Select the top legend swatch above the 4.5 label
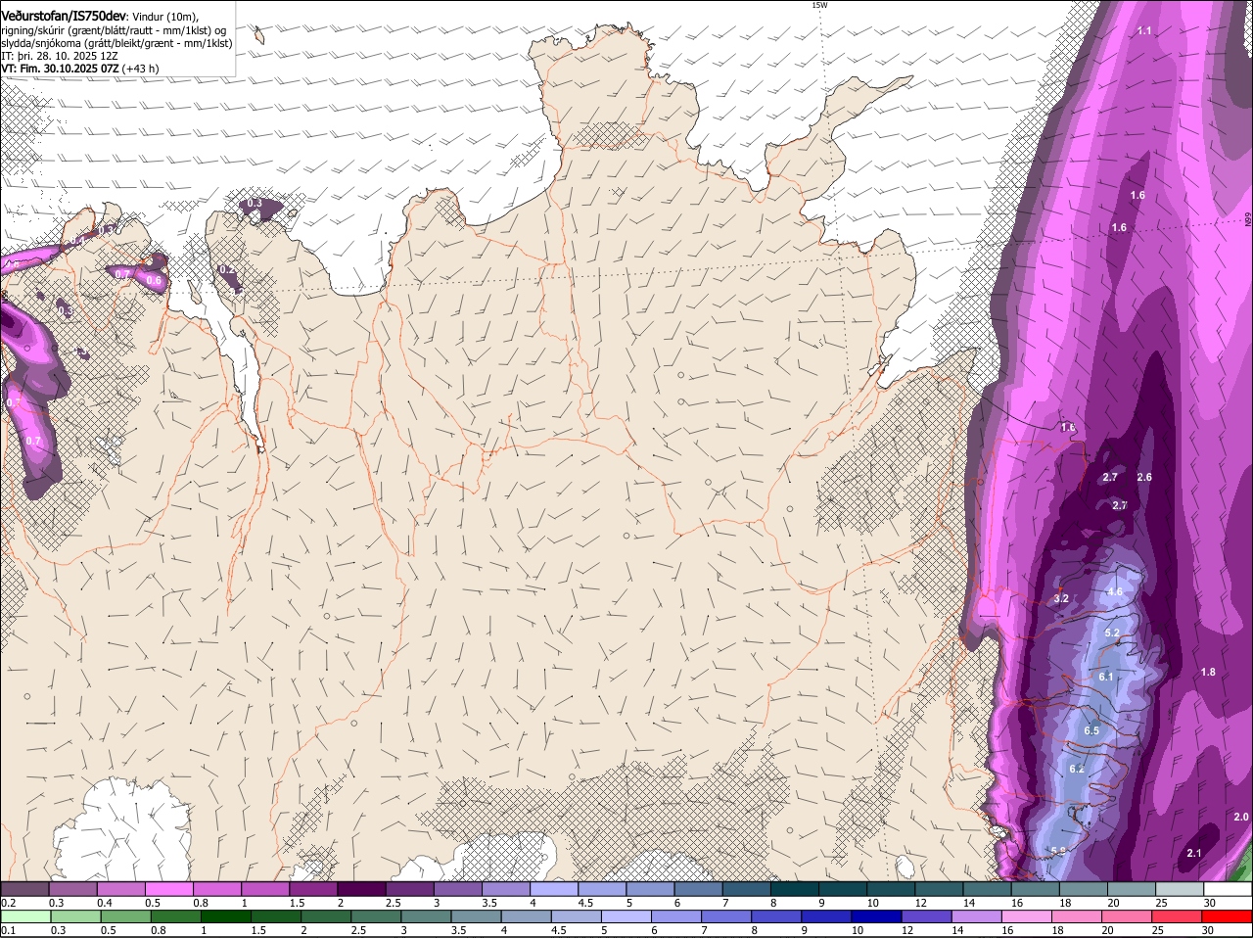1253x938 pixels. coord(602,888)
